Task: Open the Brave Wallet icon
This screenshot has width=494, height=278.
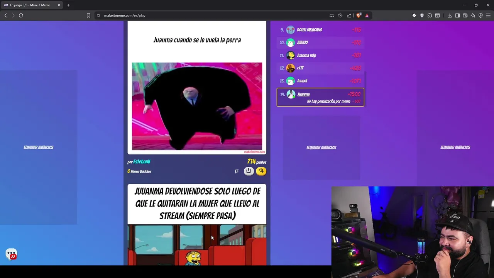Action: click(x=465, y=15)
